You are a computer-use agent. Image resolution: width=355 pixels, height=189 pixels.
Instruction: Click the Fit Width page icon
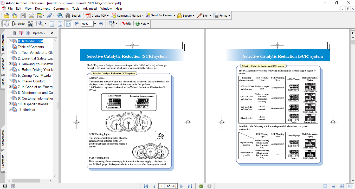68,24
